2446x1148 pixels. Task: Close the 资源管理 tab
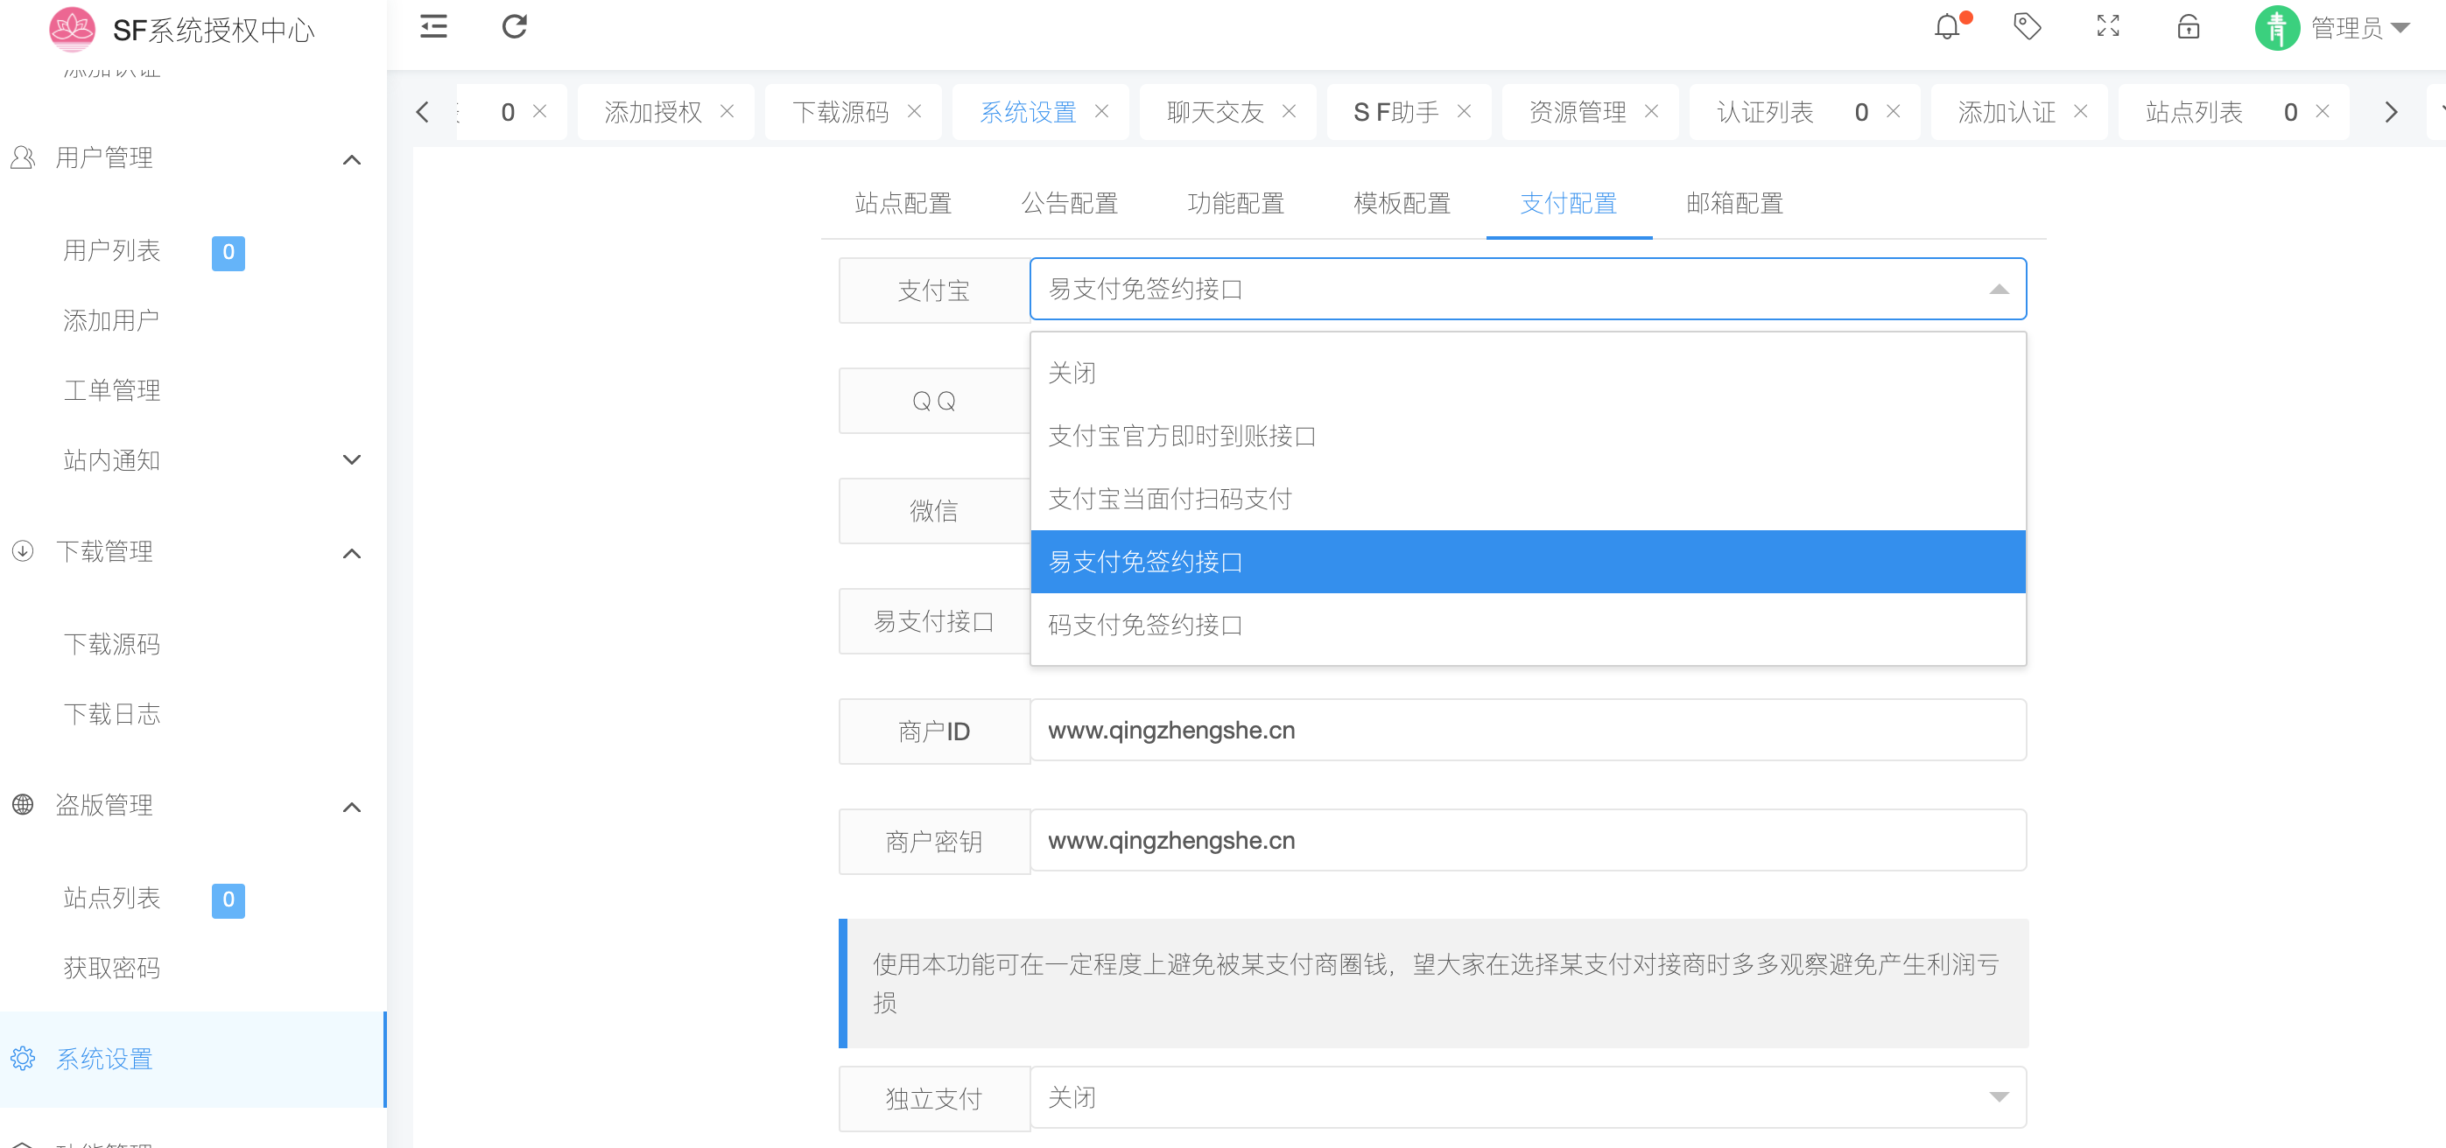(x=1651, y=111)
